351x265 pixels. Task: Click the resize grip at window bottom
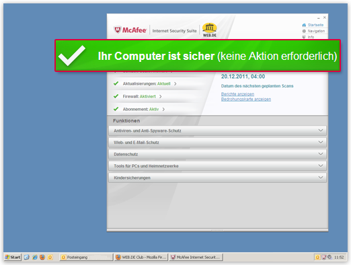[x=217, y=230]
